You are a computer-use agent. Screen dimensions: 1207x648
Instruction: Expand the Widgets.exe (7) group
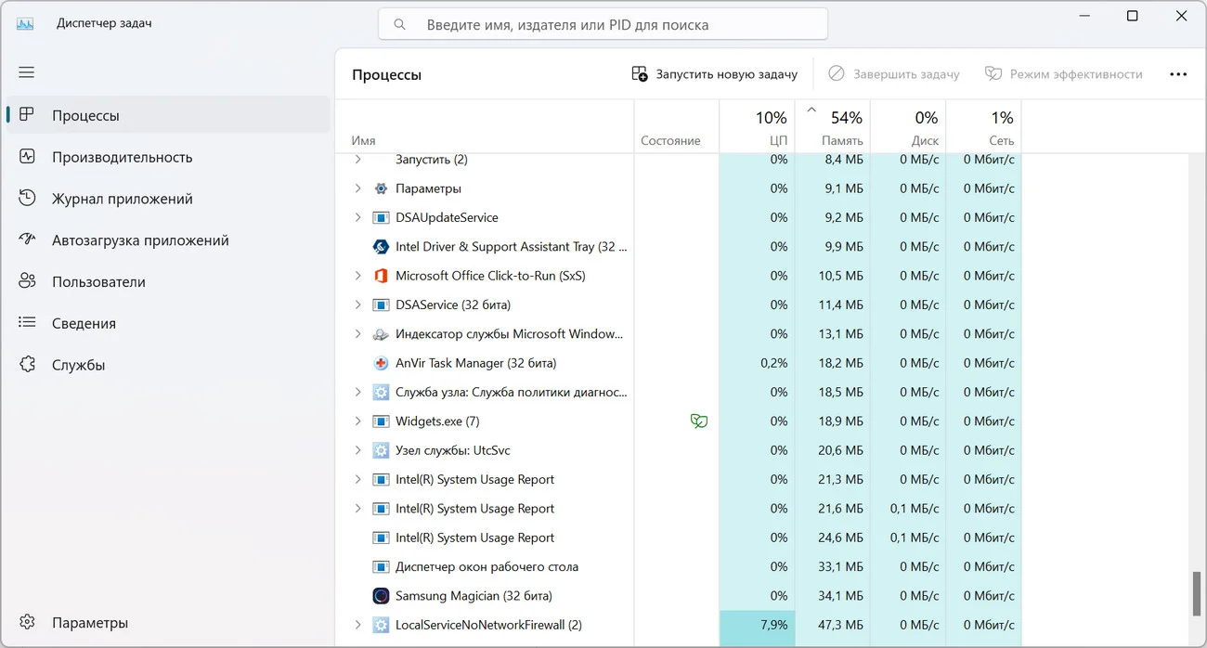tap(358, 421)
